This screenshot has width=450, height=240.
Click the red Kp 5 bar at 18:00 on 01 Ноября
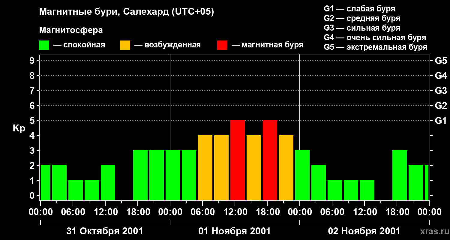coord(270,160)
